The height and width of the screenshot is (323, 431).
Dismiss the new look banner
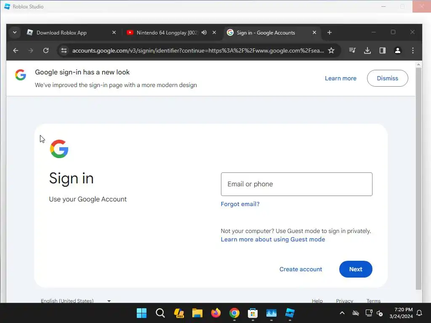387,78
